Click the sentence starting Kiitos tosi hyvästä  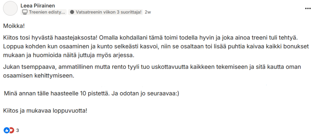(x=50, y=37)
